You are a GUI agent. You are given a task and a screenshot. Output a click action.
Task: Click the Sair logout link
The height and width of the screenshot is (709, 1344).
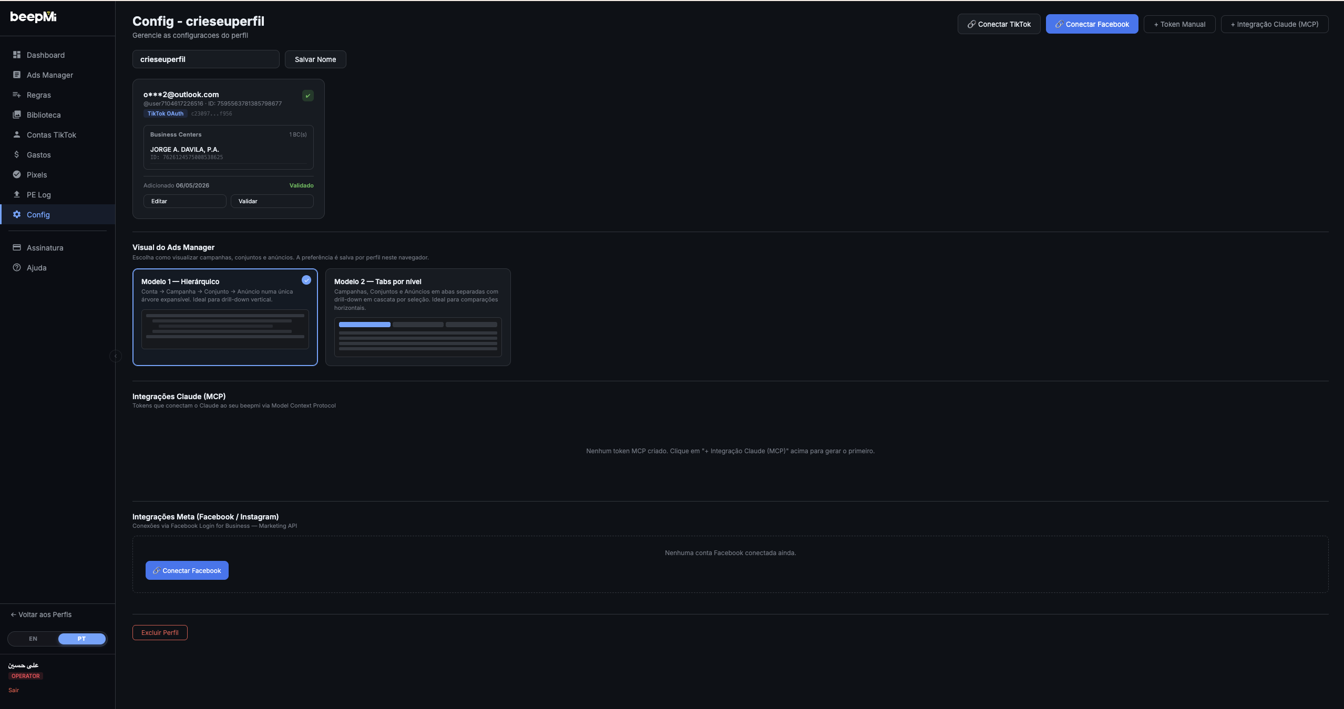click(x=14, y=690)
